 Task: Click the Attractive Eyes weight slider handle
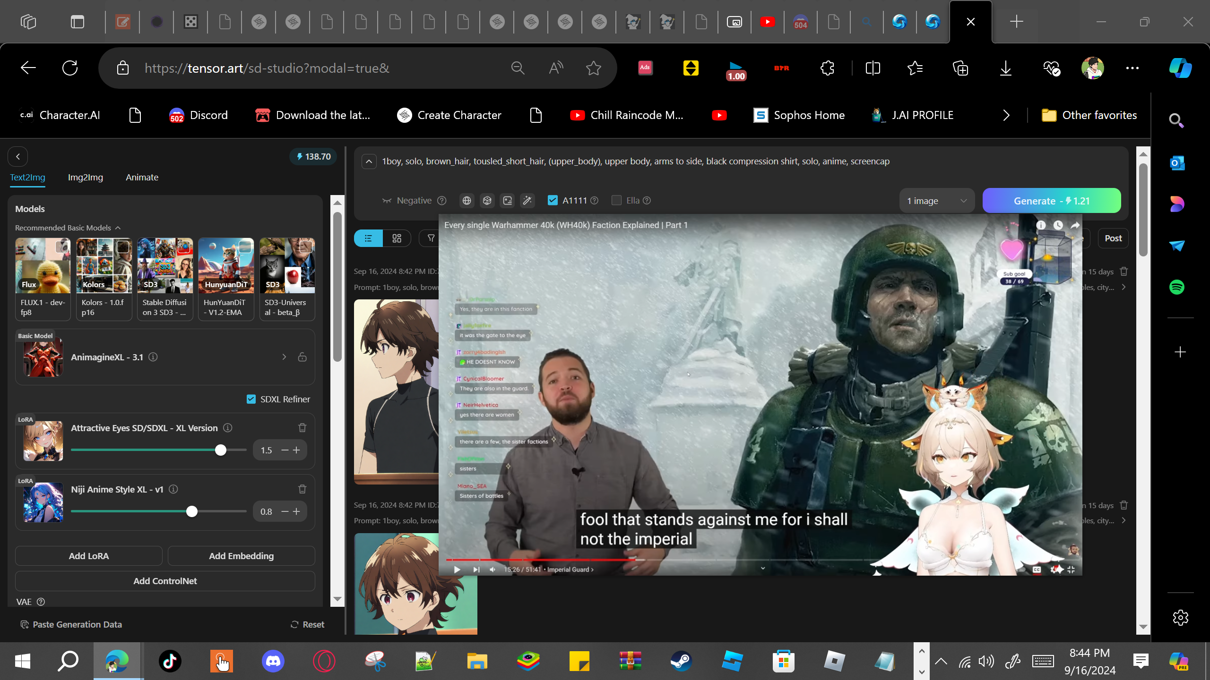(221, 450)
